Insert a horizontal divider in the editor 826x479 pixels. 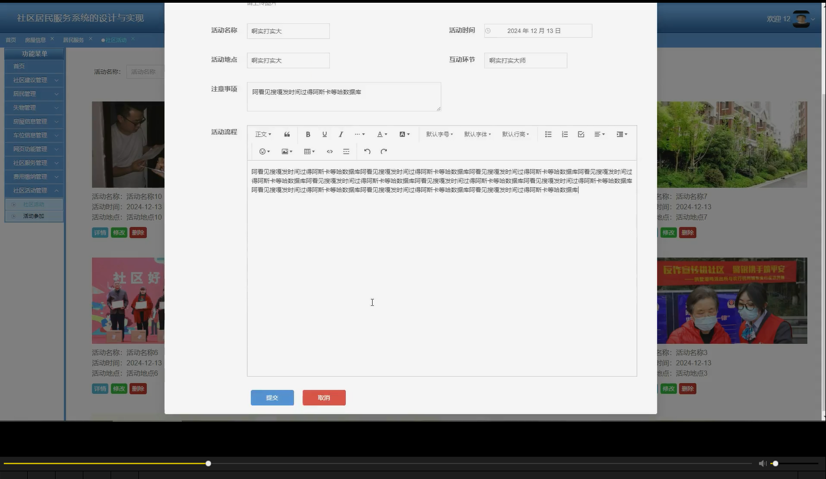tap(346, 151)
